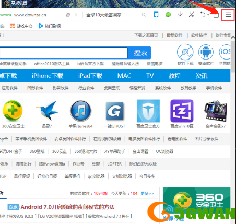Viewport: 236px width, 224px height.
Task: Open 360云盘 tag link
Action: tap(60, 151)
